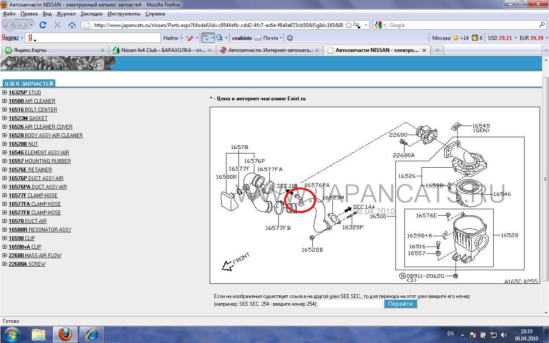Click the volume speaker tray icon
The width and height of the screenshot is (549, 343).
point(503,334)
